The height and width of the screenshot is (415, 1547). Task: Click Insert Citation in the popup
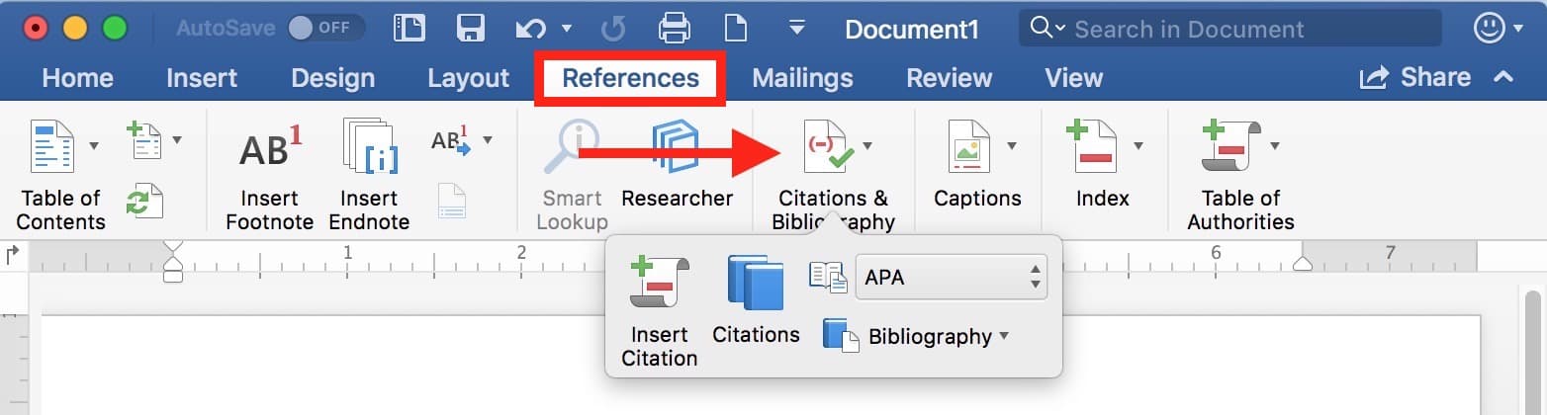tap(660, 311)
